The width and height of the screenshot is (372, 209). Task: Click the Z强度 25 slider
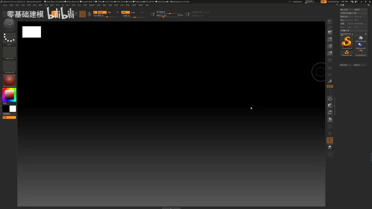(134, 16)
